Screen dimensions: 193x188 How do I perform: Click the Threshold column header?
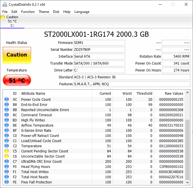tap(143, 93)
